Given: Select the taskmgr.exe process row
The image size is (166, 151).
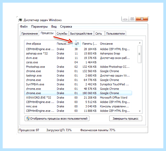Looking at the screenshot, I should click(78, 76).
